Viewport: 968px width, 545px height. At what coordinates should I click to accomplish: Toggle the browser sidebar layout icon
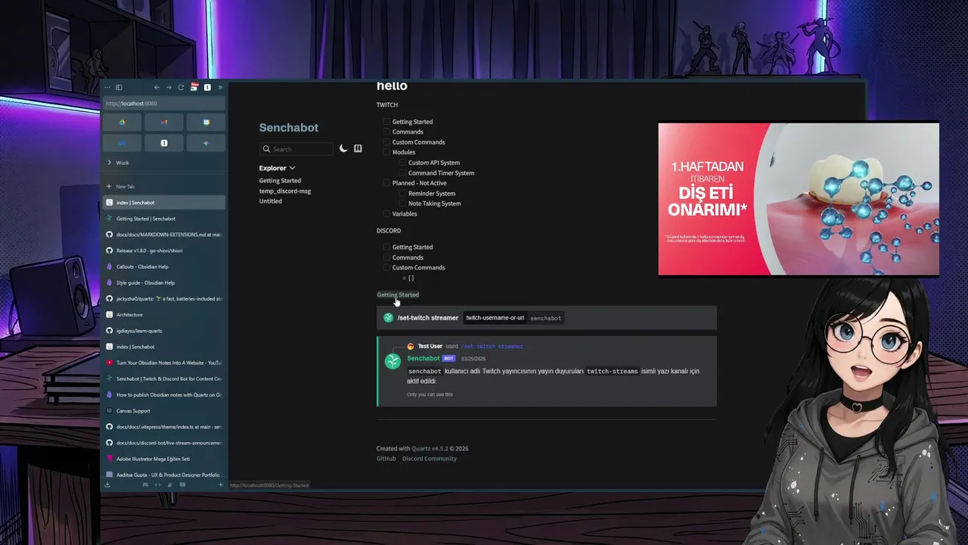(x=119, y=88)
